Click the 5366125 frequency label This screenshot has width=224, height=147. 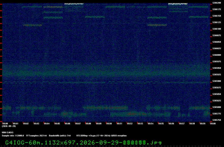point(217,22)
